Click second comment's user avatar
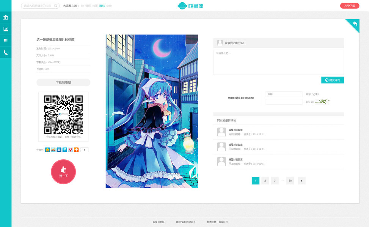 (221, 147)
